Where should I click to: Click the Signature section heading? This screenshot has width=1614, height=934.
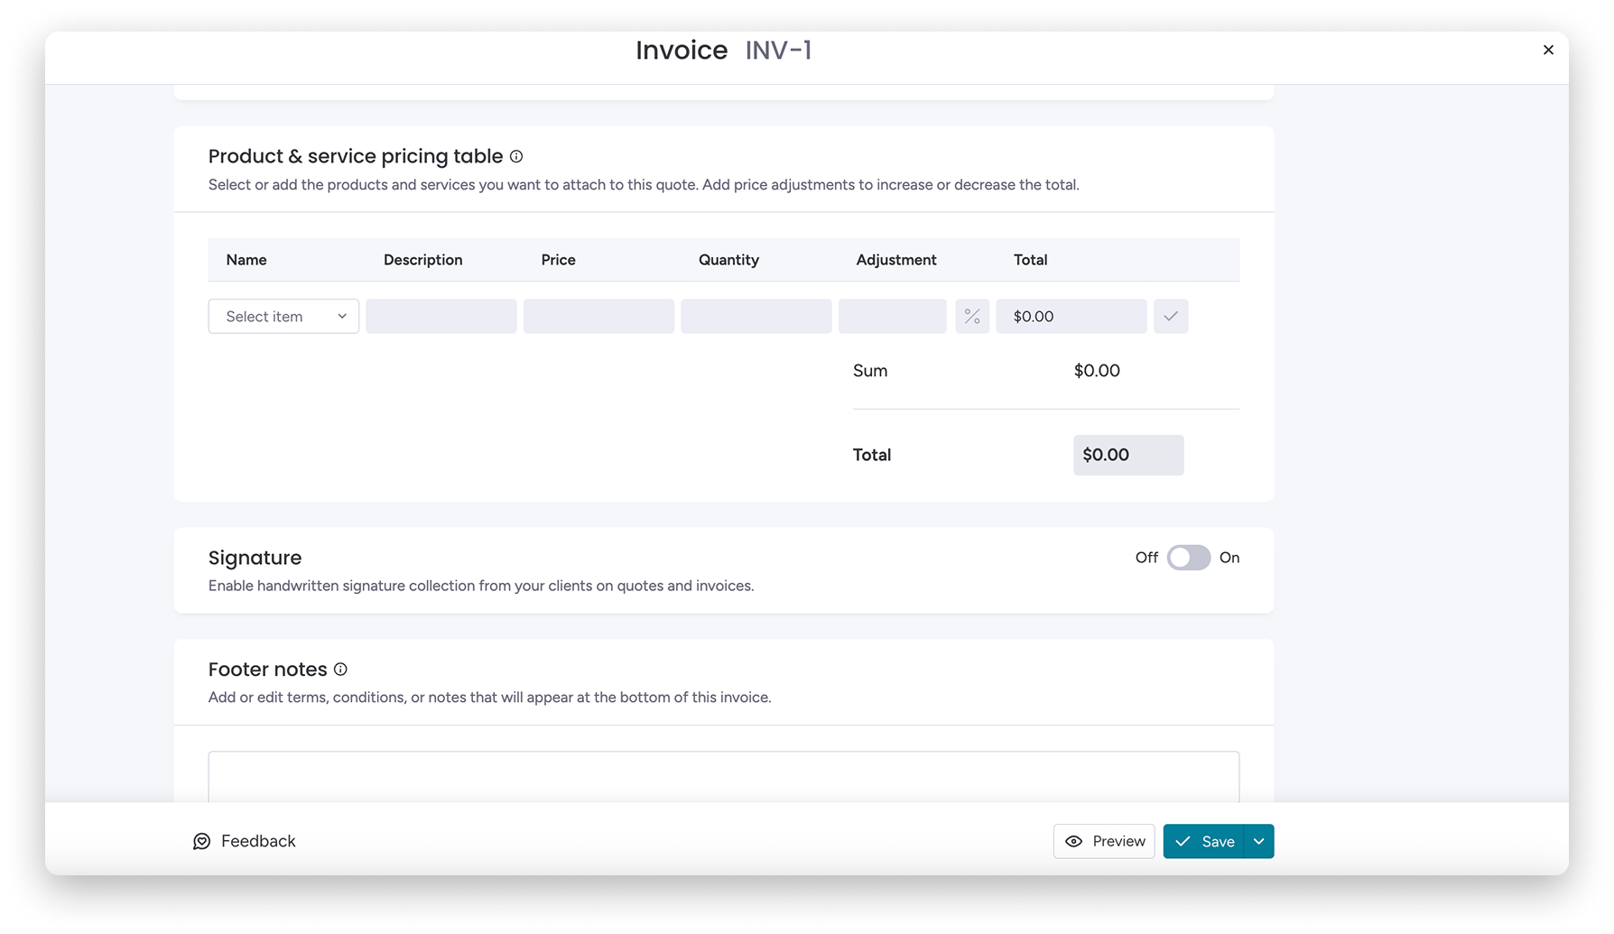[x=255, y=558]
